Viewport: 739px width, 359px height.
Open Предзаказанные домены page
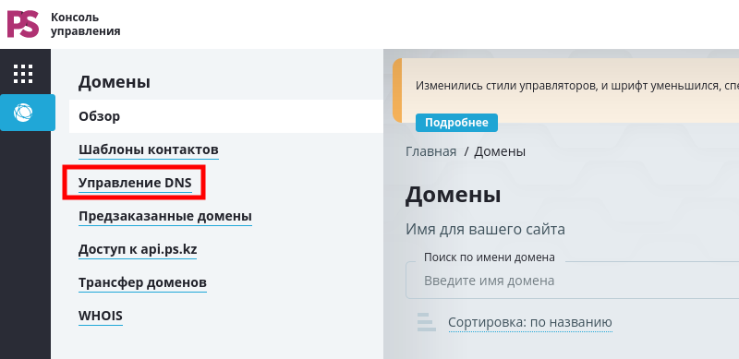pos(165,216)
